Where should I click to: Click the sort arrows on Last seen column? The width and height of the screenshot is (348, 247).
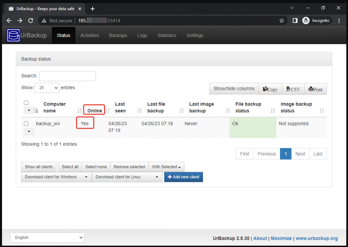point(139,111)
